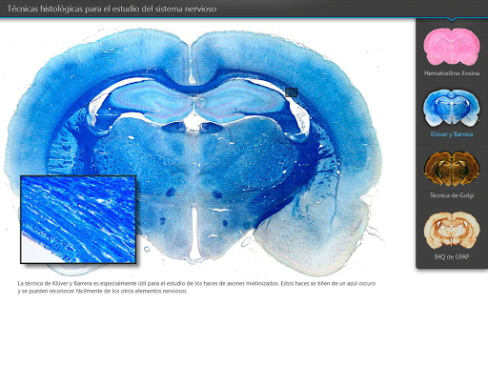Viewport: 488px width, 366px height.
Task: Click the notch arrow atop the sidebar panel
Action: (452, 20)
